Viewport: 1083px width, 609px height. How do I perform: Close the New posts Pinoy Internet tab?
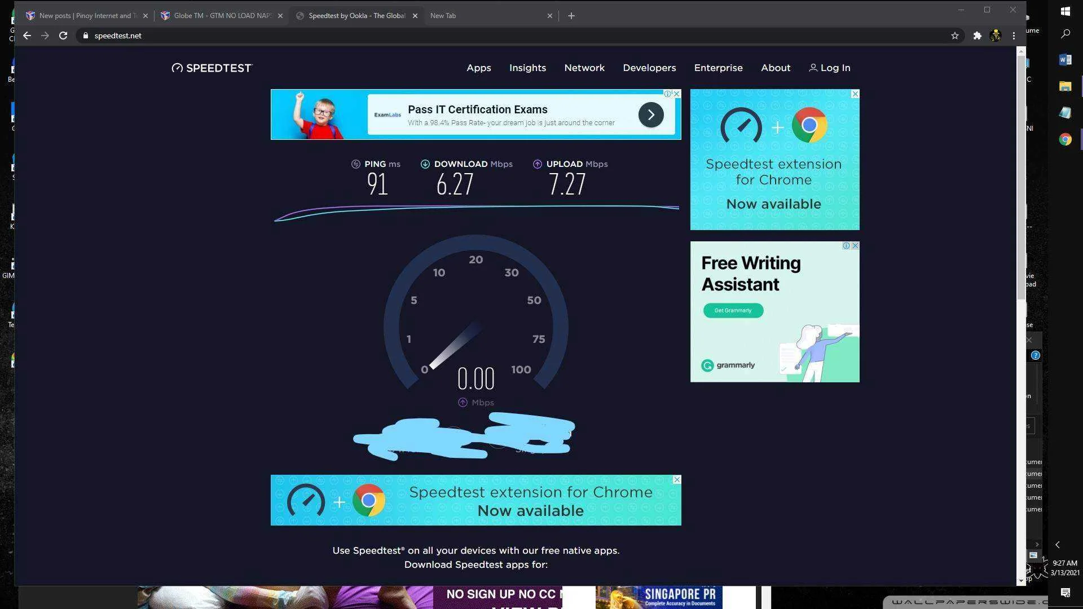click(x=145, y=16)
